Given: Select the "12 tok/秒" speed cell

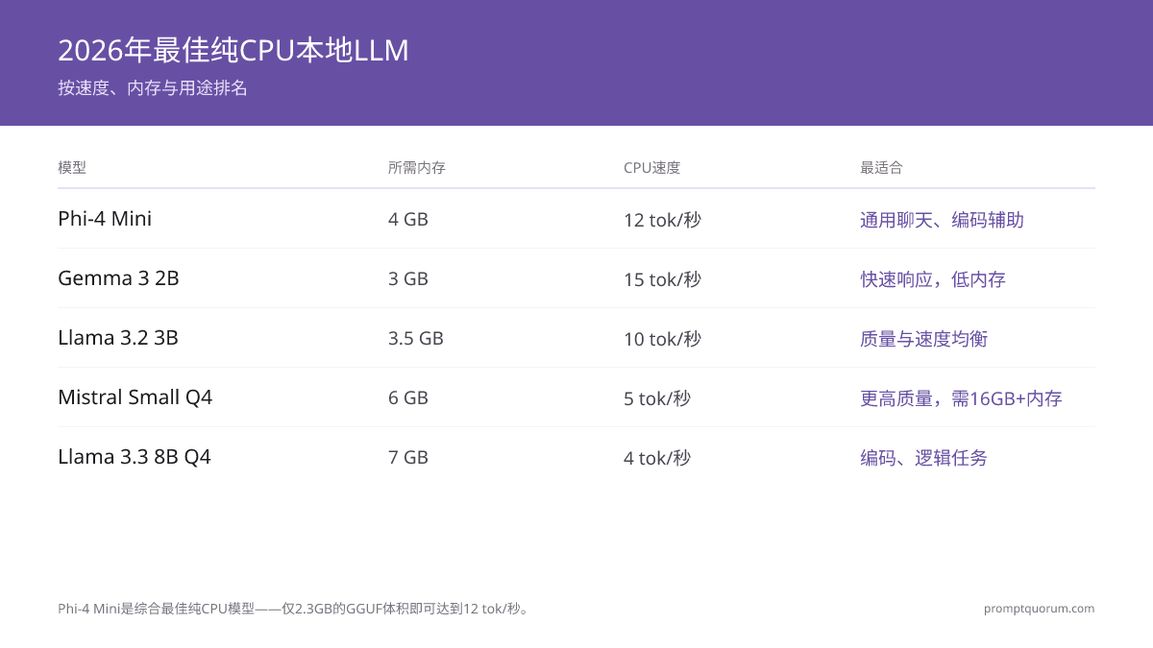Looking at the screenshot, I should click(x=662, y=220).
